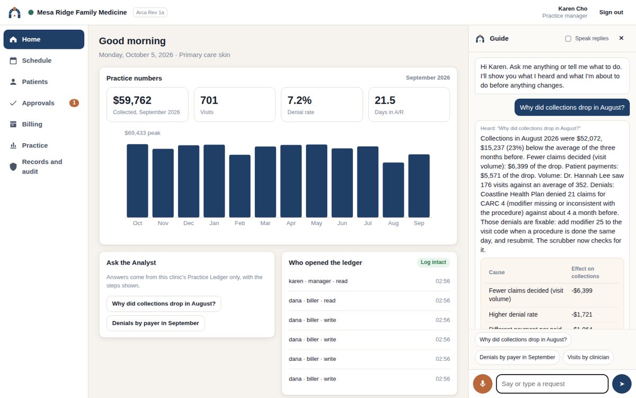Click the Guide panel arch icon
This screenshot has width=636, height=398.
coord(480,38)
